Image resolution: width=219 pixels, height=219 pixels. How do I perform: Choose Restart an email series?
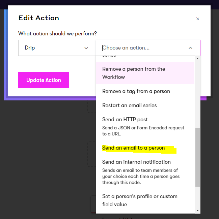(x=145, y=105)
